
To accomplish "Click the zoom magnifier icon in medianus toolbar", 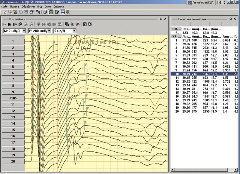I will 20,24.
